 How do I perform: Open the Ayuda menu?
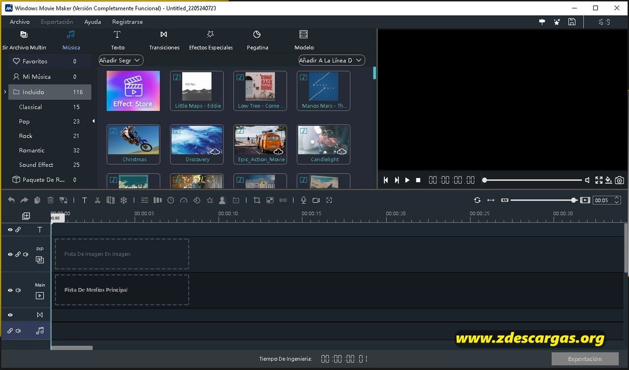click(x=92, y=22)
